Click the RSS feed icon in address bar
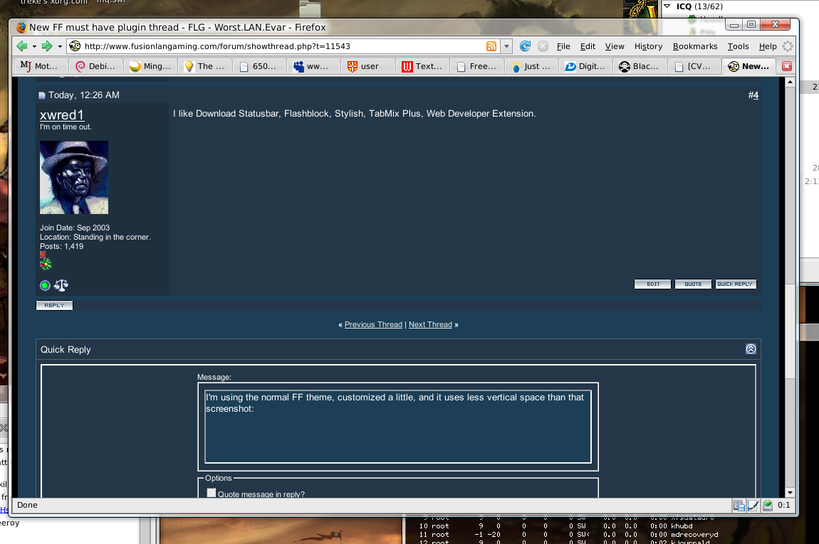 491,46
